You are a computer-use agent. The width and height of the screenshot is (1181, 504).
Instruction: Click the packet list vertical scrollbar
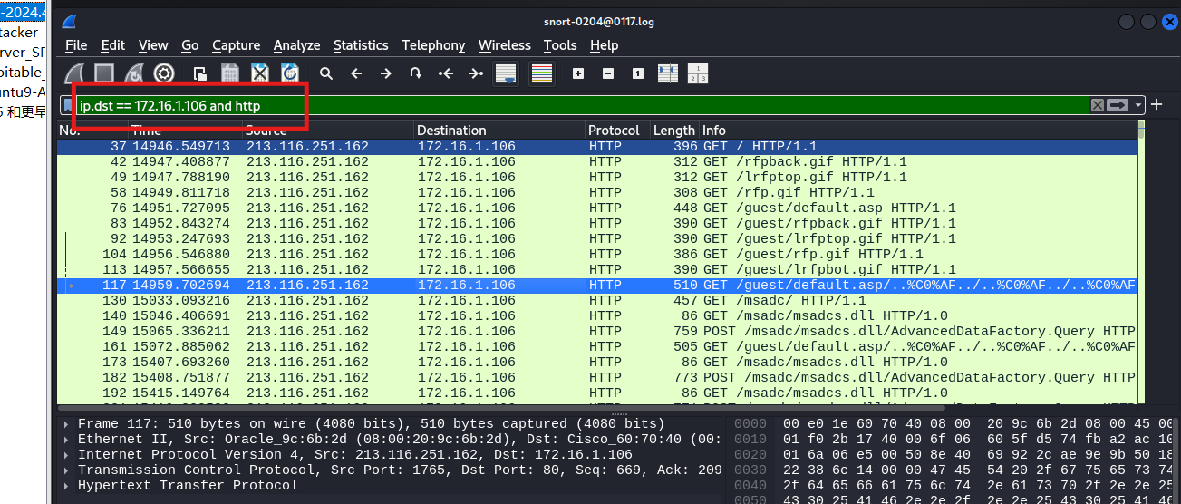[1141, 263]
